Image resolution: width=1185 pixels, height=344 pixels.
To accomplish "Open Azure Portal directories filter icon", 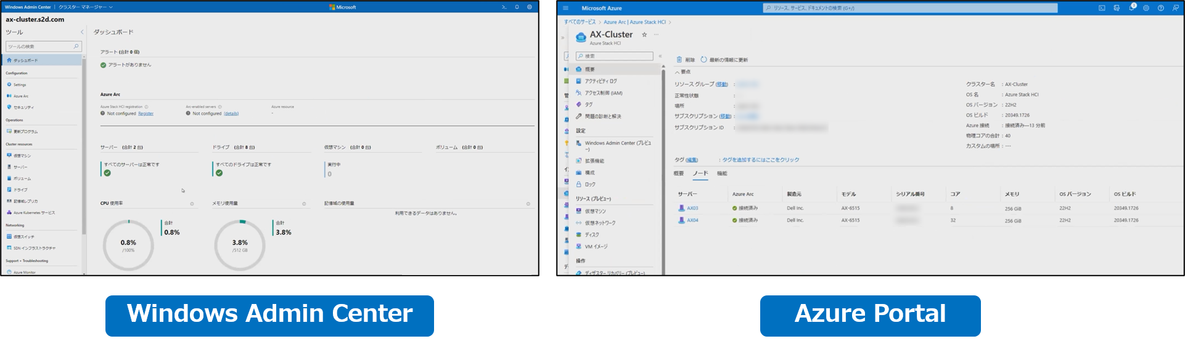I will (x=1117, y=8).
